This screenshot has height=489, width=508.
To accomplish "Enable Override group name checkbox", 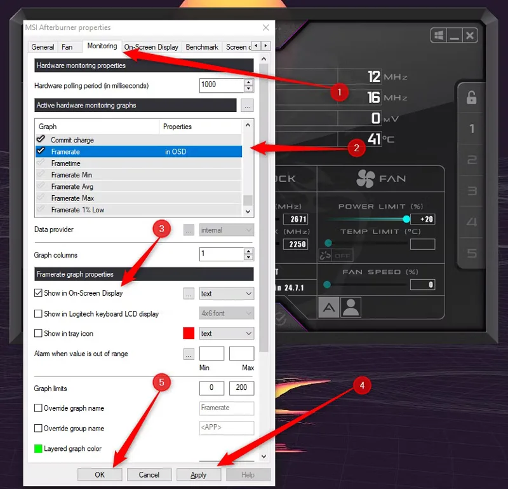I will click(x=38, y=429).
